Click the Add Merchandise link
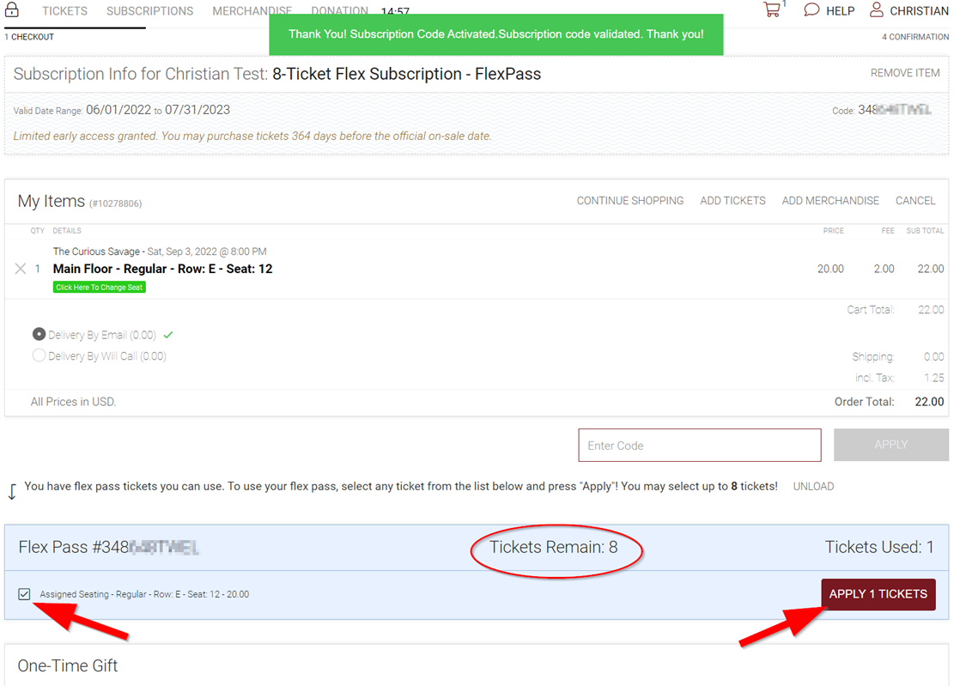 830,201
